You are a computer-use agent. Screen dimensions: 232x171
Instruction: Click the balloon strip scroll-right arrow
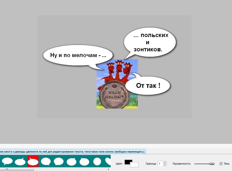pos(109,169)
